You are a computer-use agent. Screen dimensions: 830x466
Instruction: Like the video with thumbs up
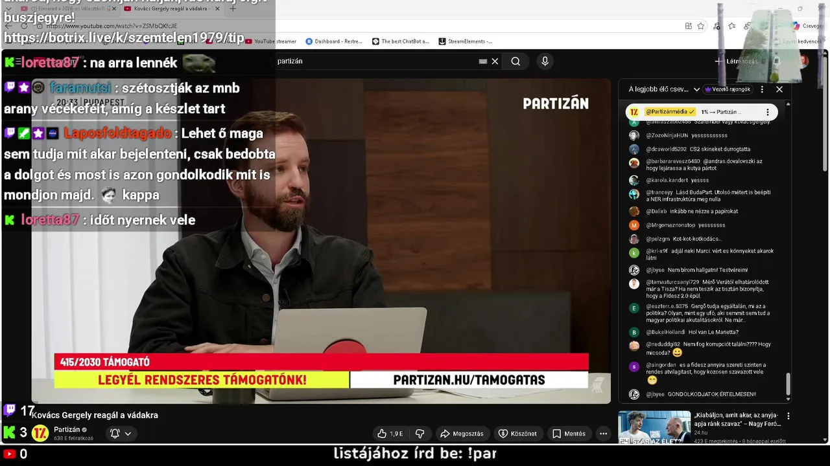(390, 434)
